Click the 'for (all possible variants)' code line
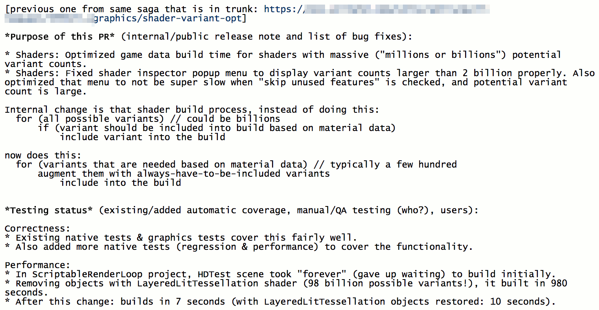Image resolution: width=599 pixels, height=310 pixels. click(x=148, y=119)
